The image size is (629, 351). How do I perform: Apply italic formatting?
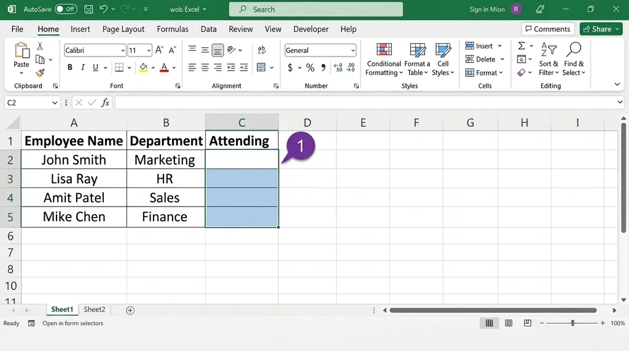click(83, 68)
